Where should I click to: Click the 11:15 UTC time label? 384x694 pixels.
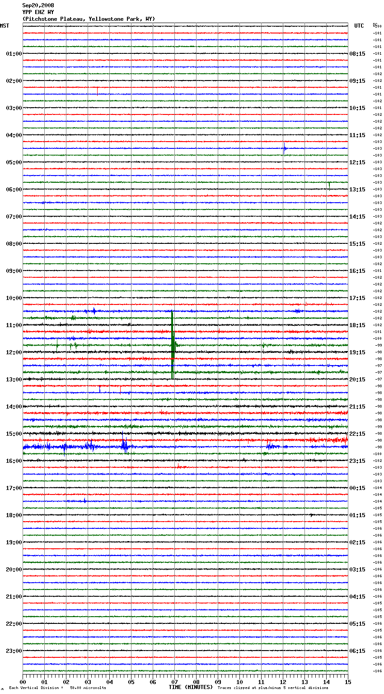click(x=357, y=135)
